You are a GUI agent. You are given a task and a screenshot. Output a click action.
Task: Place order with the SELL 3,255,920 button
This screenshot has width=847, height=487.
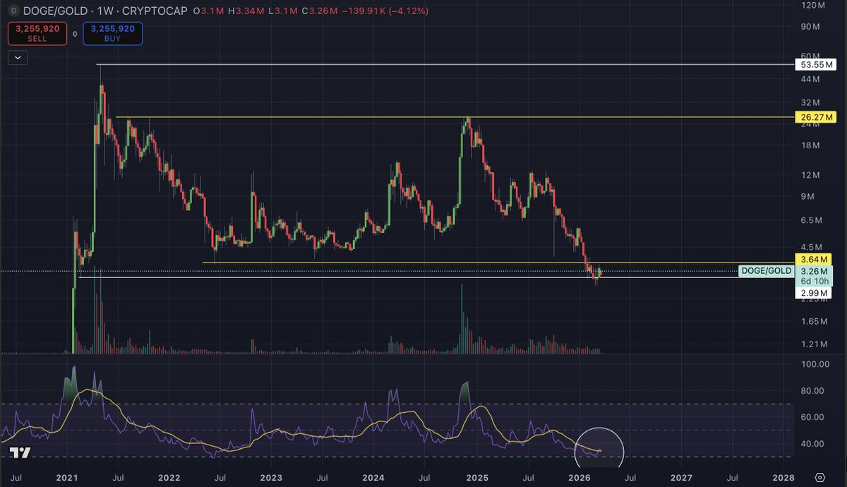click(37, 32)
